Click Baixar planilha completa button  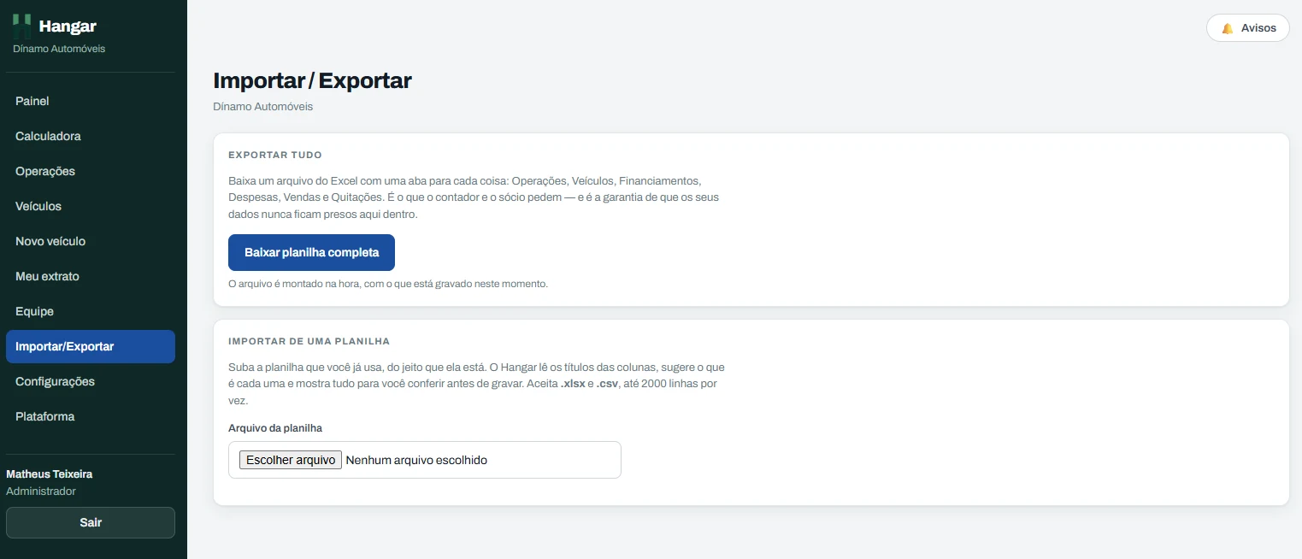tap(311, 253)
